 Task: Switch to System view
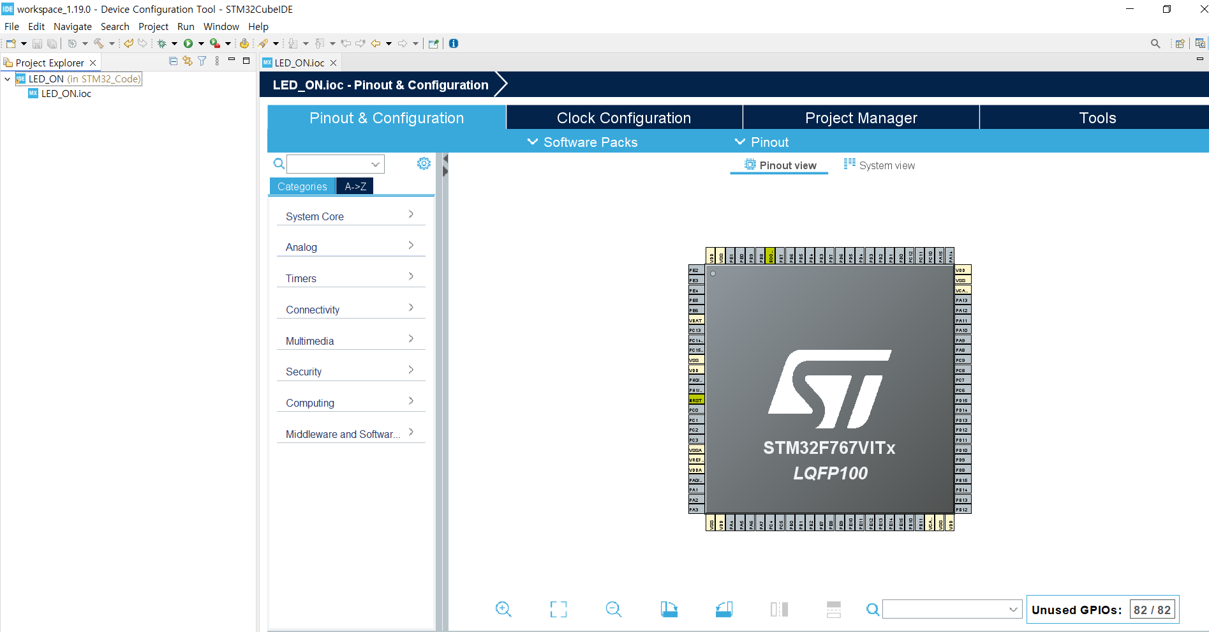[879, 165]
